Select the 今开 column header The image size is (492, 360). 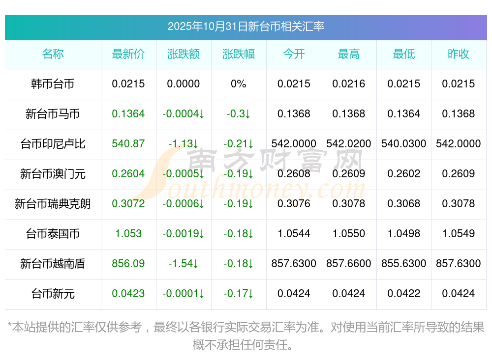(x=294, y=54)
